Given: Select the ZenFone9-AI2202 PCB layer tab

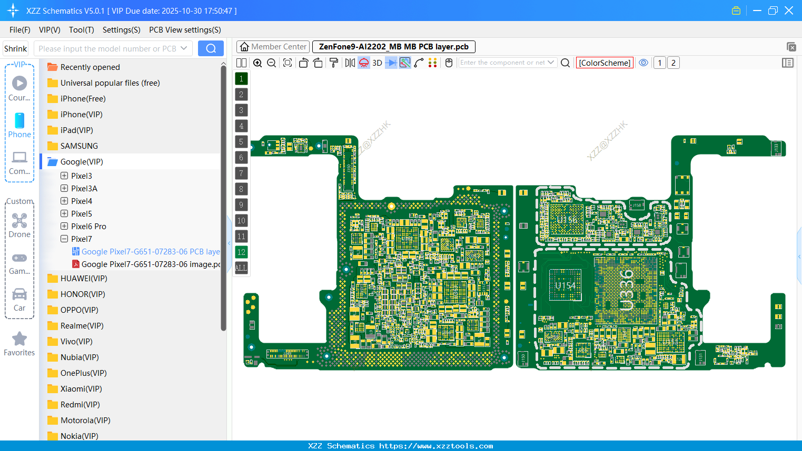Looking at the screenshot, I should 394,47.
